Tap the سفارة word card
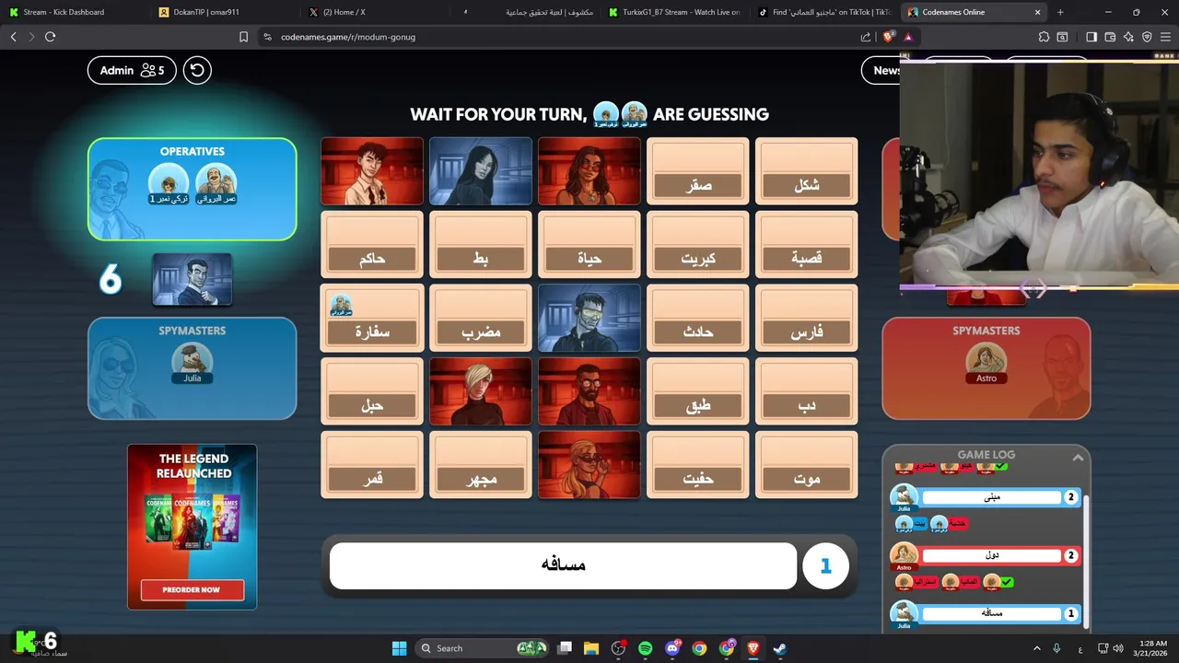The height and width of the screenshot is (663, 1179). tap(372, 319)
